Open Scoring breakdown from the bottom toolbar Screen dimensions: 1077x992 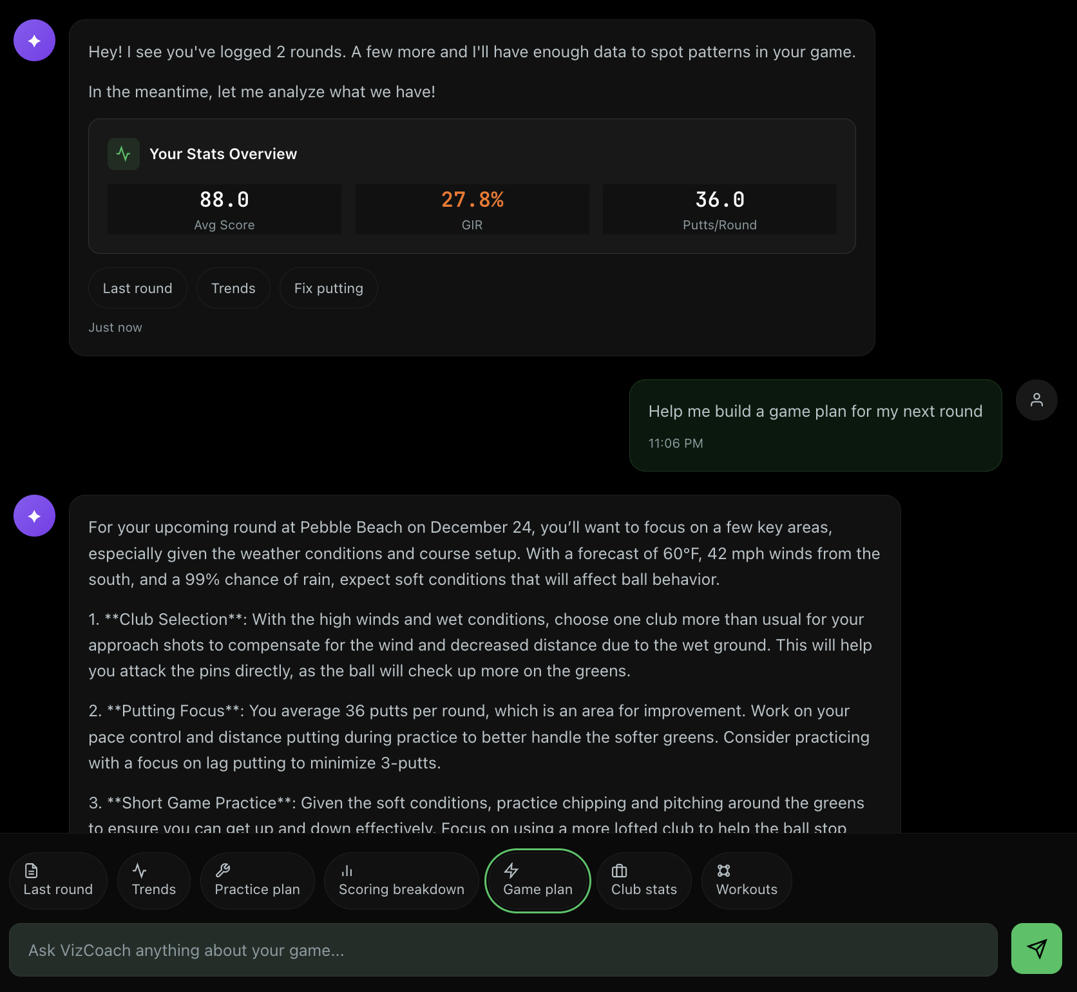click(x=401, y=881)
